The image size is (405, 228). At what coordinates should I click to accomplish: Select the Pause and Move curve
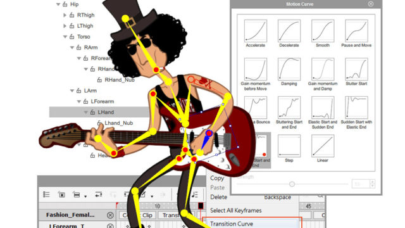coord(356,31)
